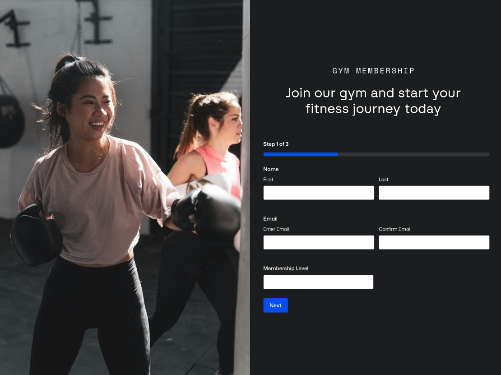
Task: Click the Step 1 of 3 label
Action: (276, 144)
